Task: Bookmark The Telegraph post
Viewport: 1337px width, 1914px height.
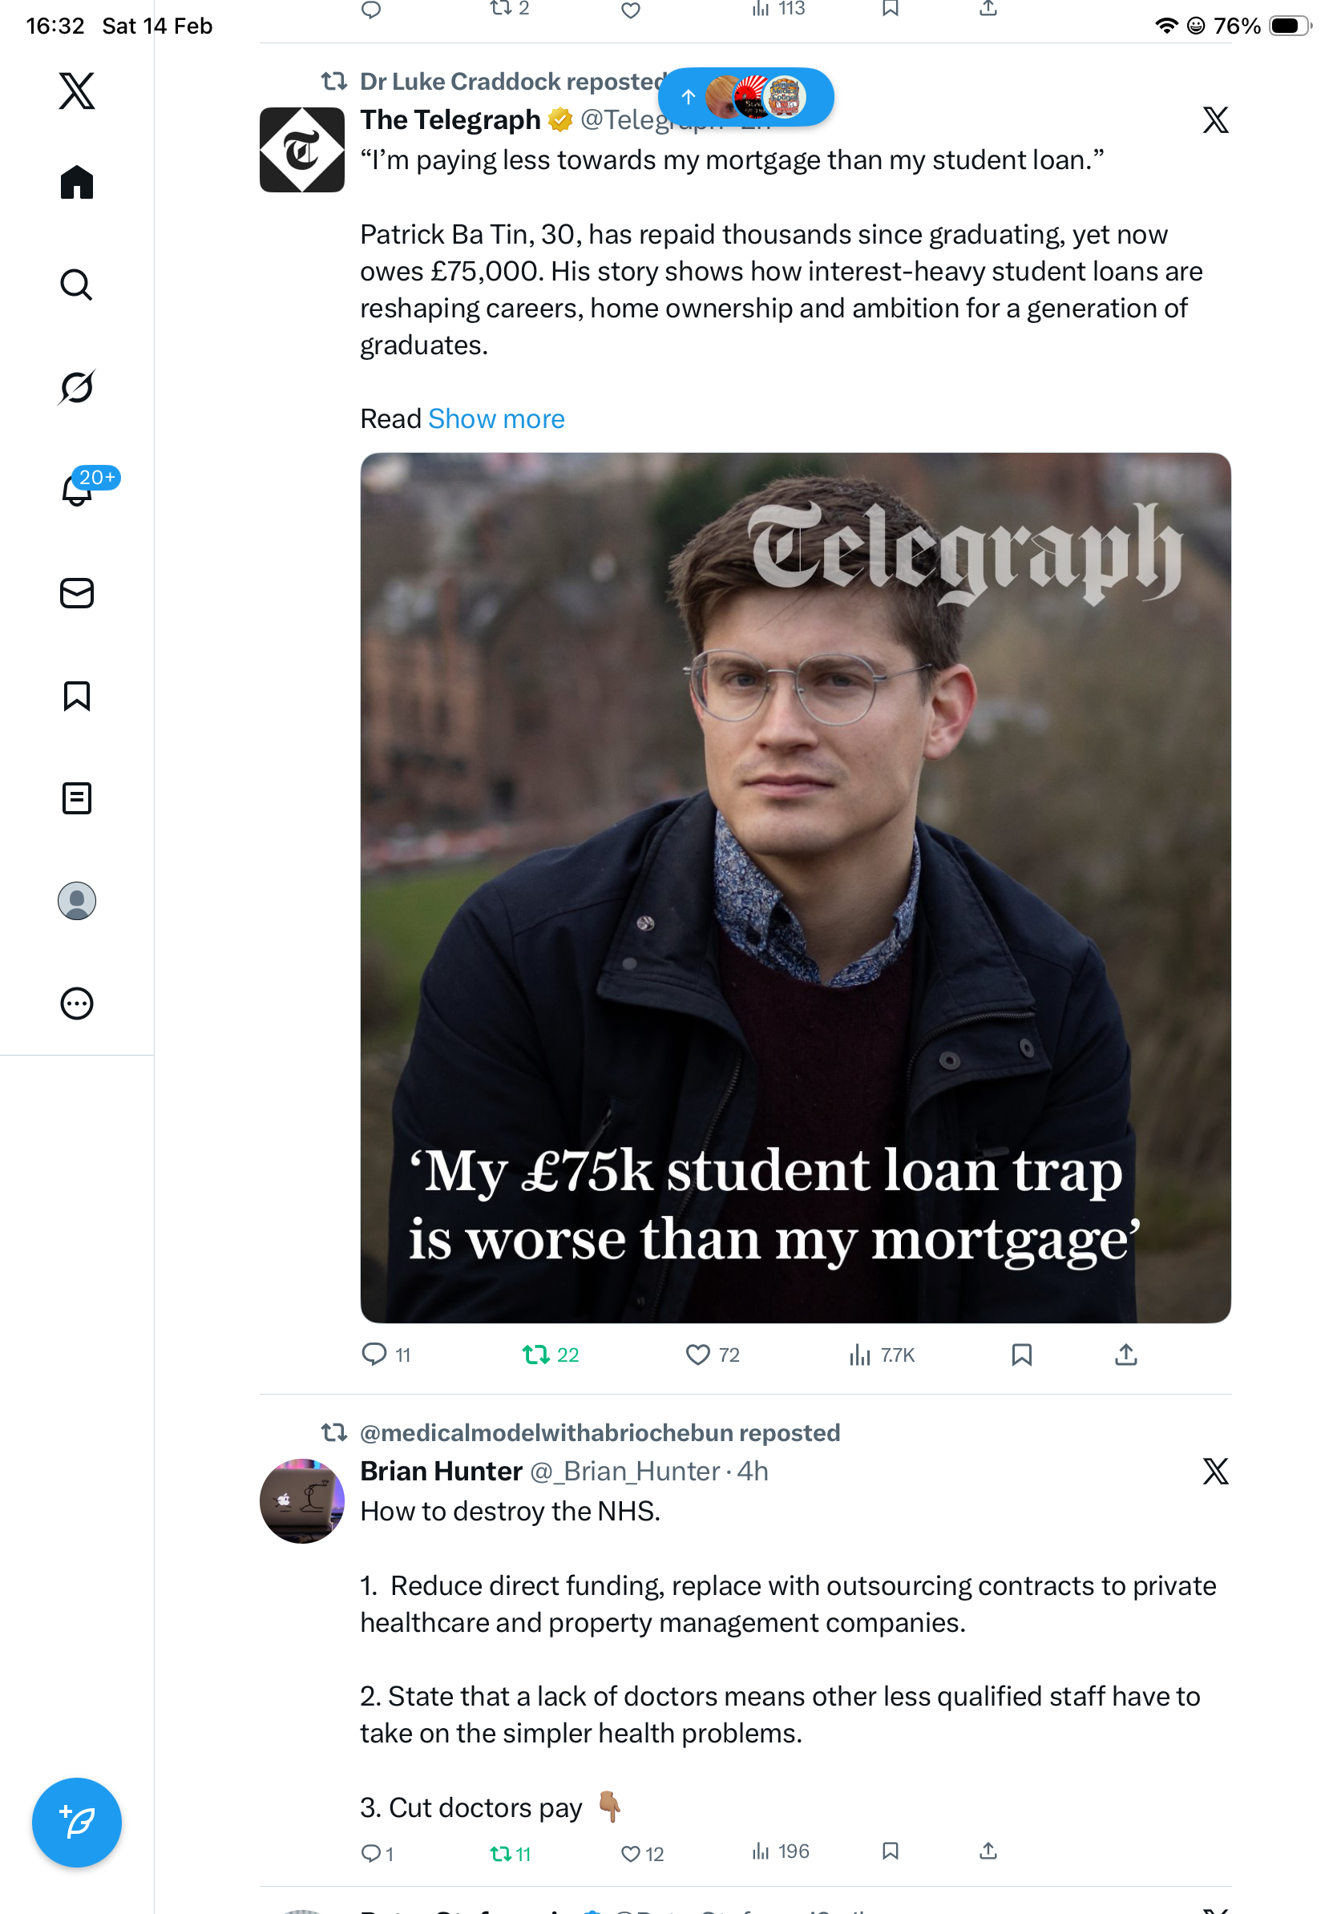Action: 1021,1355
